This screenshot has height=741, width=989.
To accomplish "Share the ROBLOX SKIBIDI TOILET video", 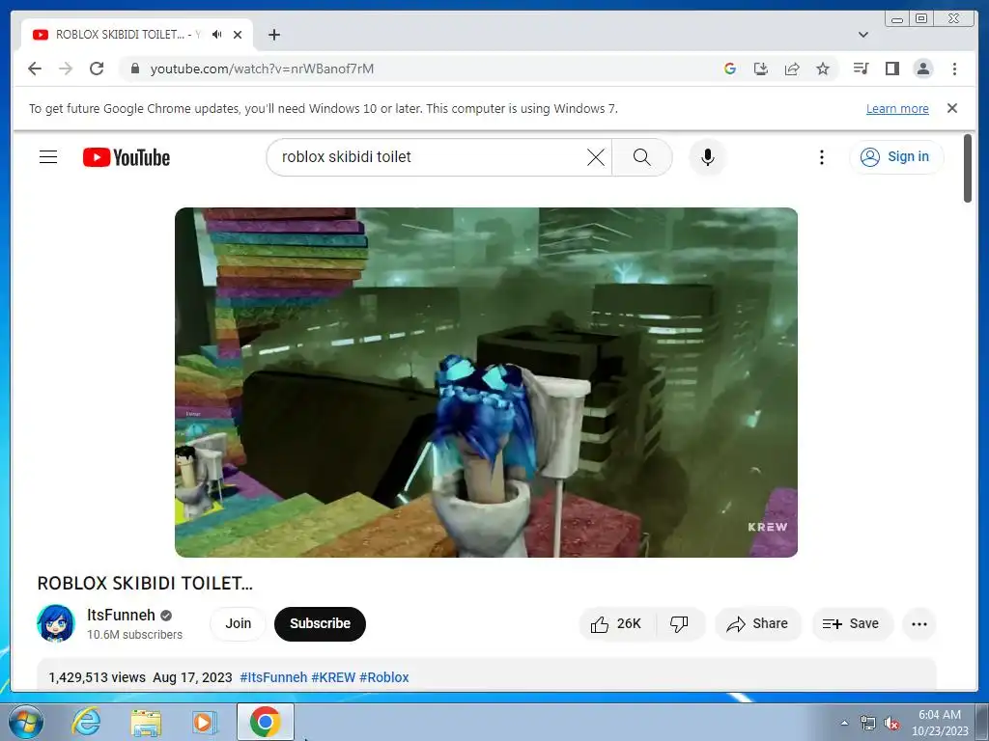I will point(757,624).
